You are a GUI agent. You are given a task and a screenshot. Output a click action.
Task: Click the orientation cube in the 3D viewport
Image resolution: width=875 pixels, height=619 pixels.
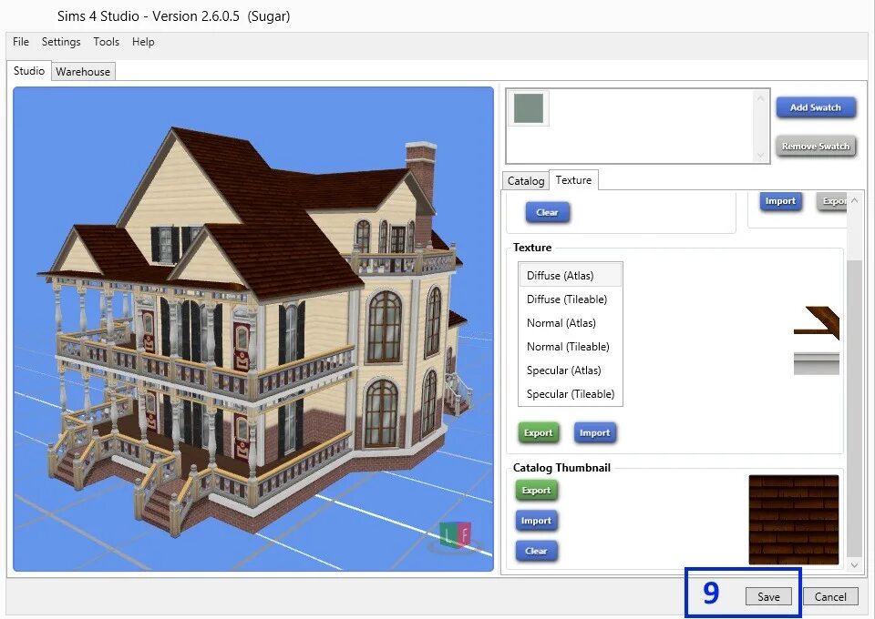456,536
